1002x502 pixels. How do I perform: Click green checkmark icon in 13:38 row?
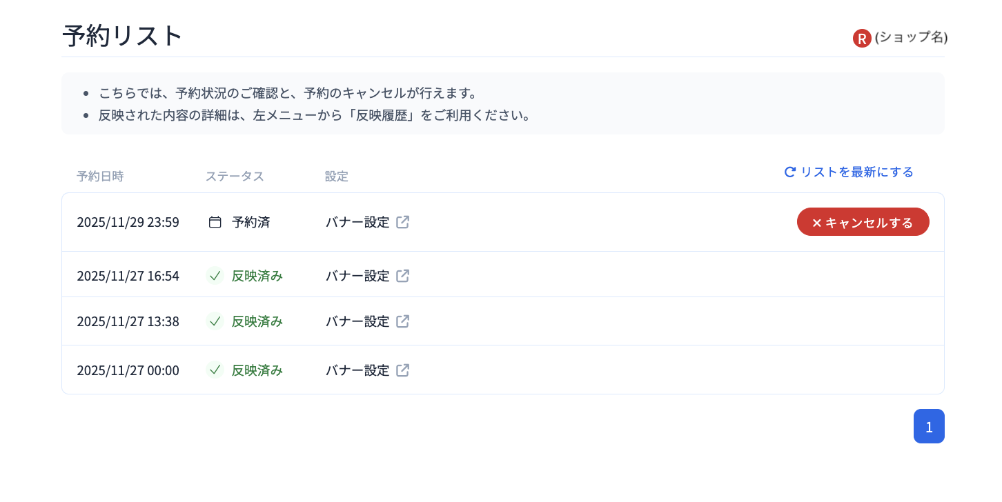[215, 321]
